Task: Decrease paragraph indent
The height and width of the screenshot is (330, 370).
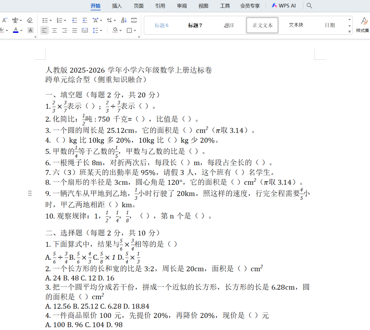Action: [75, 20]
